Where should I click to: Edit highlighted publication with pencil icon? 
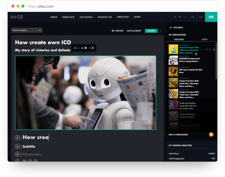click(210, 50)
